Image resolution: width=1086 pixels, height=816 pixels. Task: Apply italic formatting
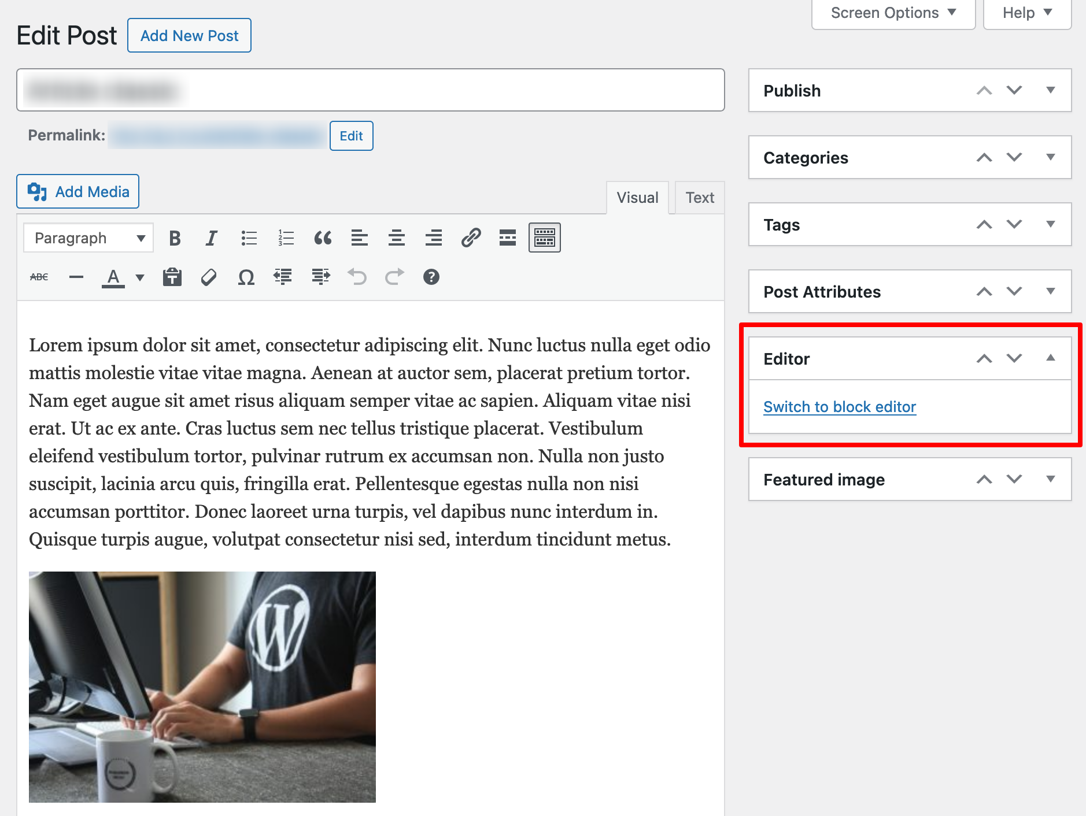click(x=211, y=238)
